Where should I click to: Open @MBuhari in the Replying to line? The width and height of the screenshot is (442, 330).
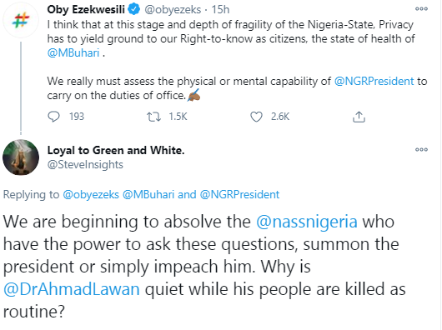click(148, 194)
